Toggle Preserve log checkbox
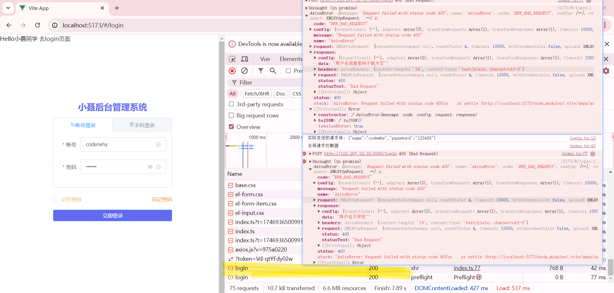The image size is (614, 293). [288, 71]
